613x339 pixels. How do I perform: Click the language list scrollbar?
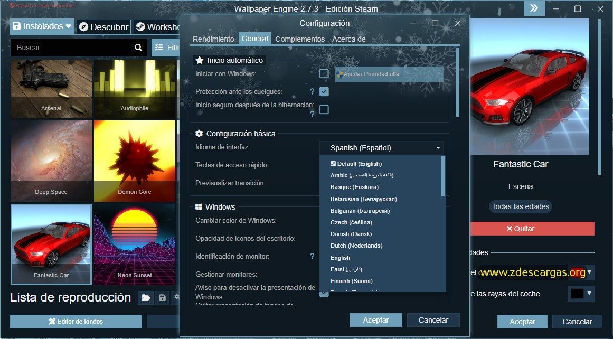pyautogui.click(x=443, y=176)
